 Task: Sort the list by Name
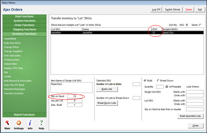[x=200, y=25]
